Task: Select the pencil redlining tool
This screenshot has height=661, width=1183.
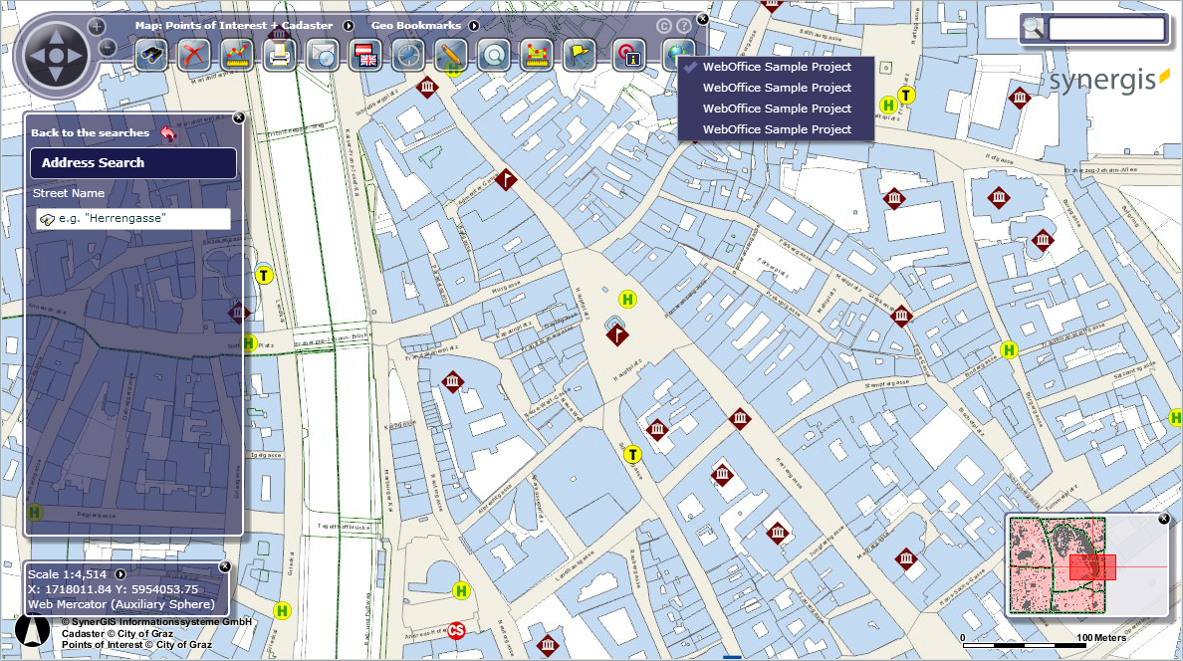Action: [450, 55]
